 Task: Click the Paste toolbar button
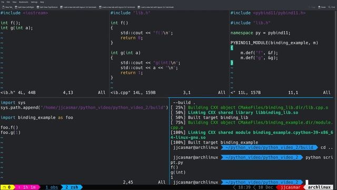[x=322, y=7]
